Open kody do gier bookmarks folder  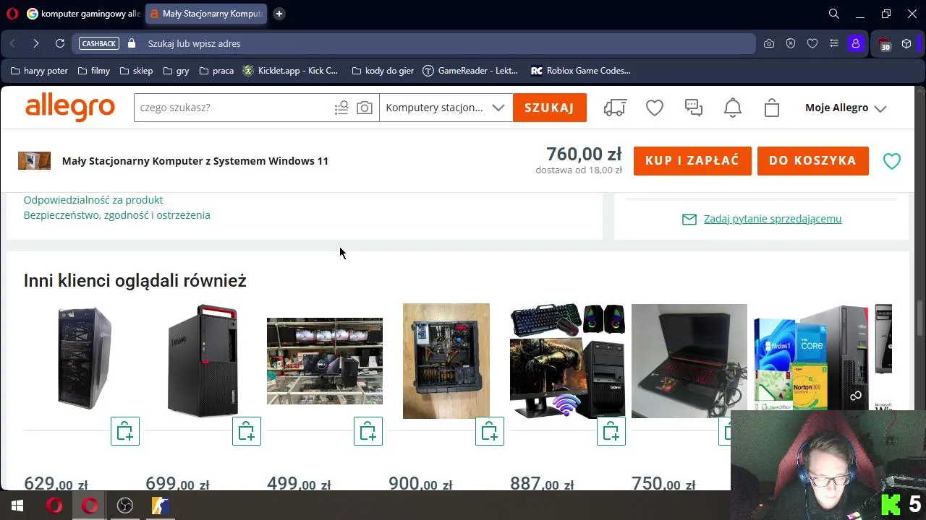(x=383, y=71)
